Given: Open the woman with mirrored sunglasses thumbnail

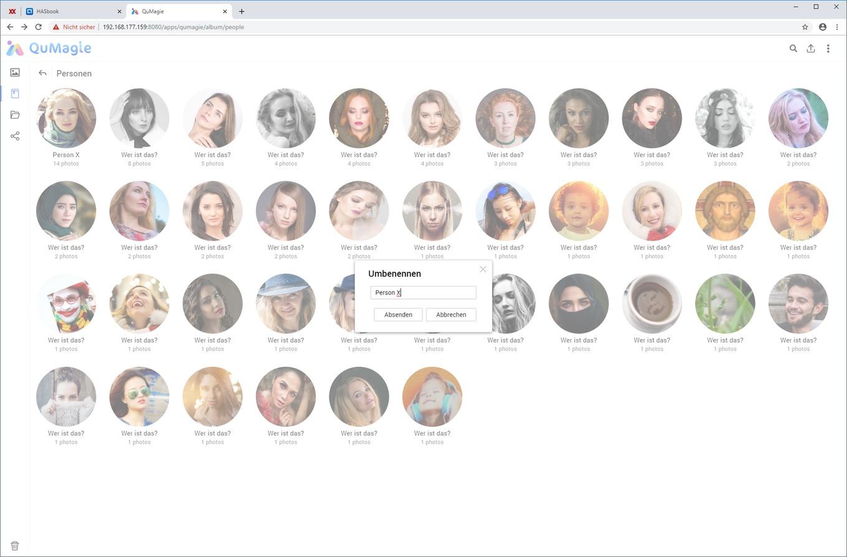Looking at the screenshot, I should pos(140,396).
